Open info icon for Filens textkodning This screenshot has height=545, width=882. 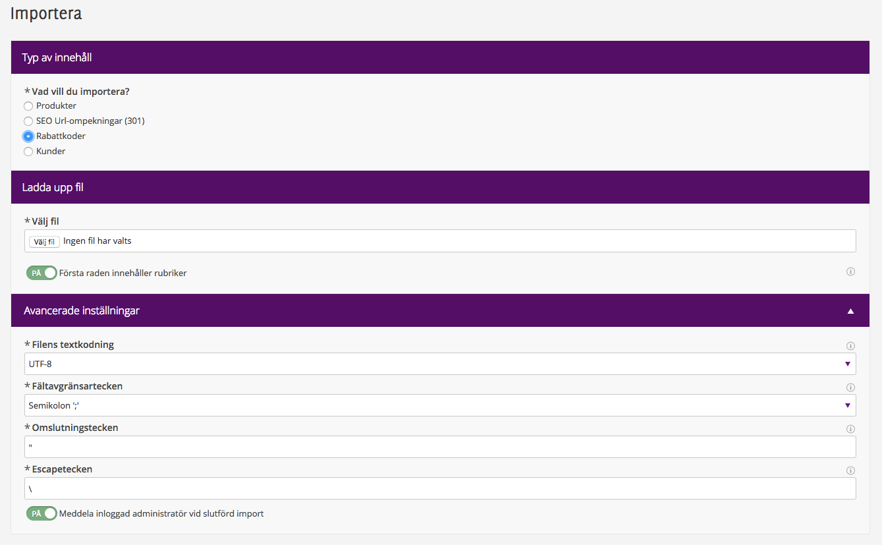850,346
